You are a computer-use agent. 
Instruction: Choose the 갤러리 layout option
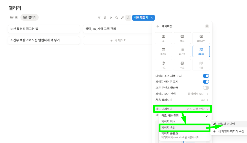click(201, 51)
